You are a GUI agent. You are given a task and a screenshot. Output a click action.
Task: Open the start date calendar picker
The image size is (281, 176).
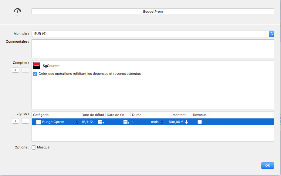(x=101, y=122)
